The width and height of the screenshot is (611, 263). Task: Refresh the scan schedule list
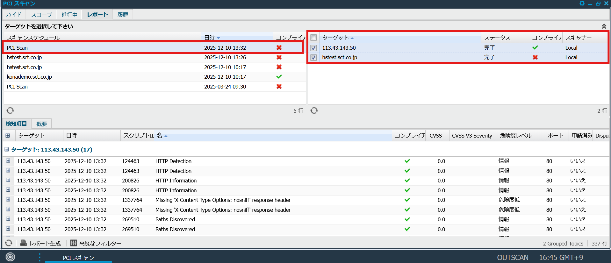point(10,110)
